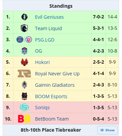Open Royal Never Give Up link
Viewport: 122px width, 136px height.
(57, 74)
